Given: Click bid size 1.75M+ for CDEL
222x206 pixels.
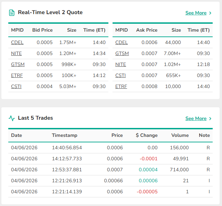Looking at the screenshot, I should pos(68,42).
